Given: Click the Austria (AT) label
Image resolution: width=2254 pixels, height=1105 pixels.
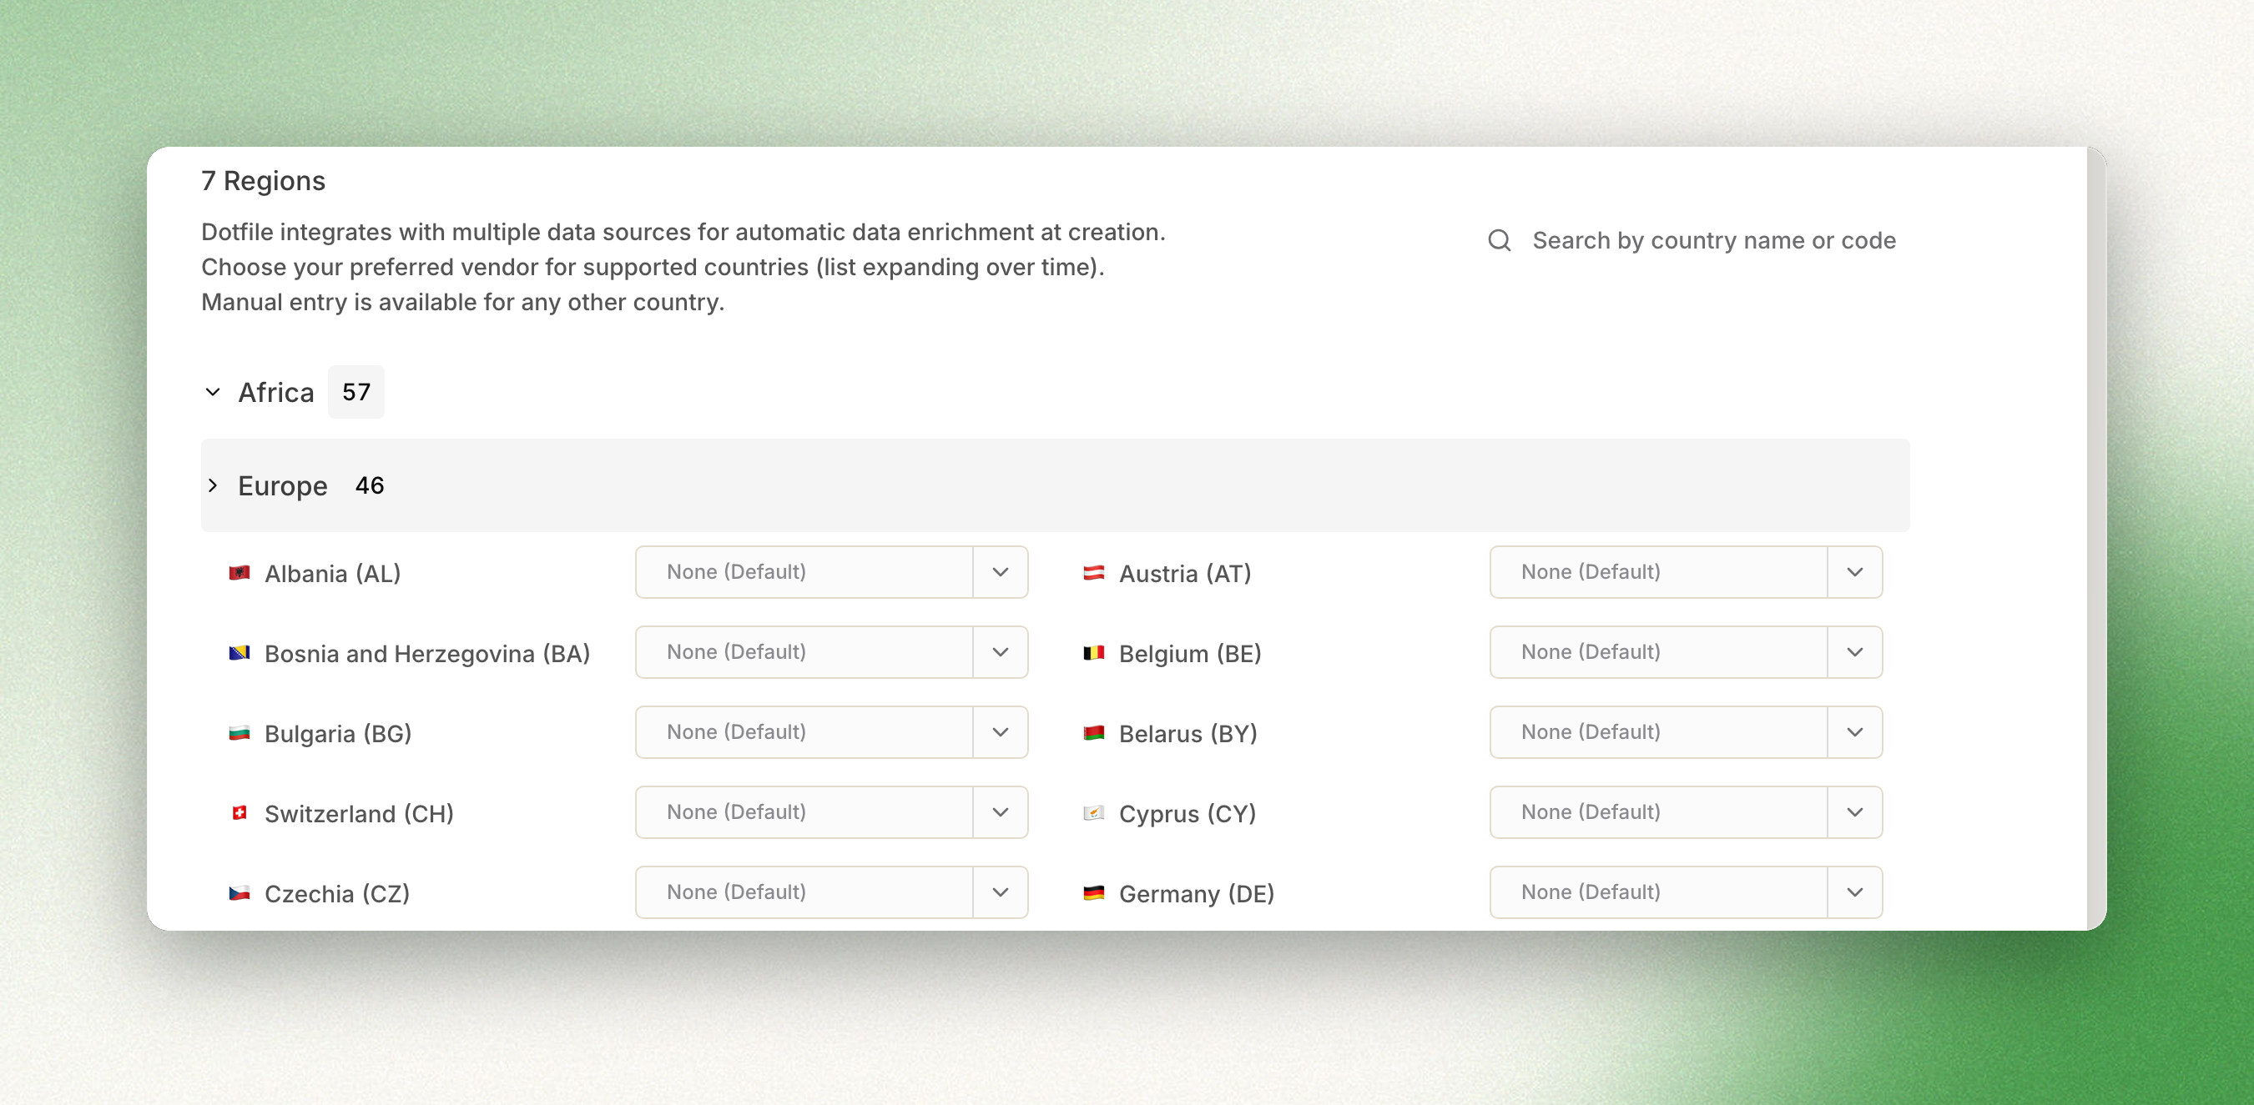Looking at the screenshot, I should [x=1185, y=574].
